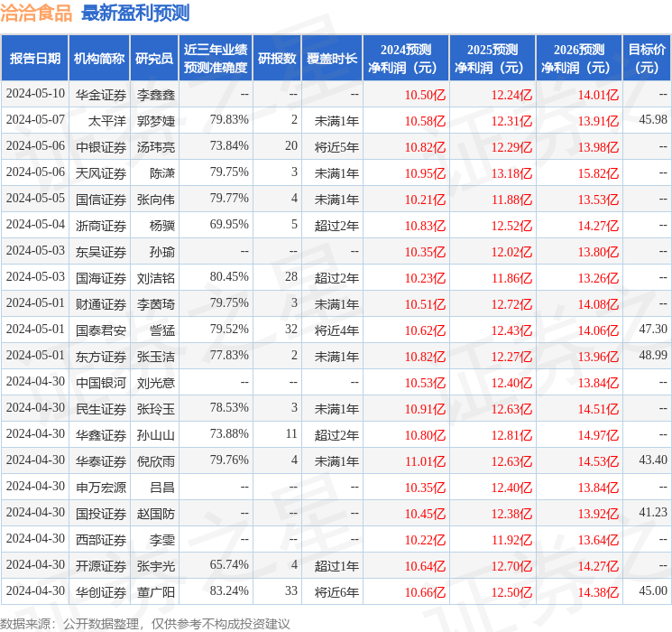
Task: Click the 数据来源 footer disclaimer text
Action: point(145,623)
